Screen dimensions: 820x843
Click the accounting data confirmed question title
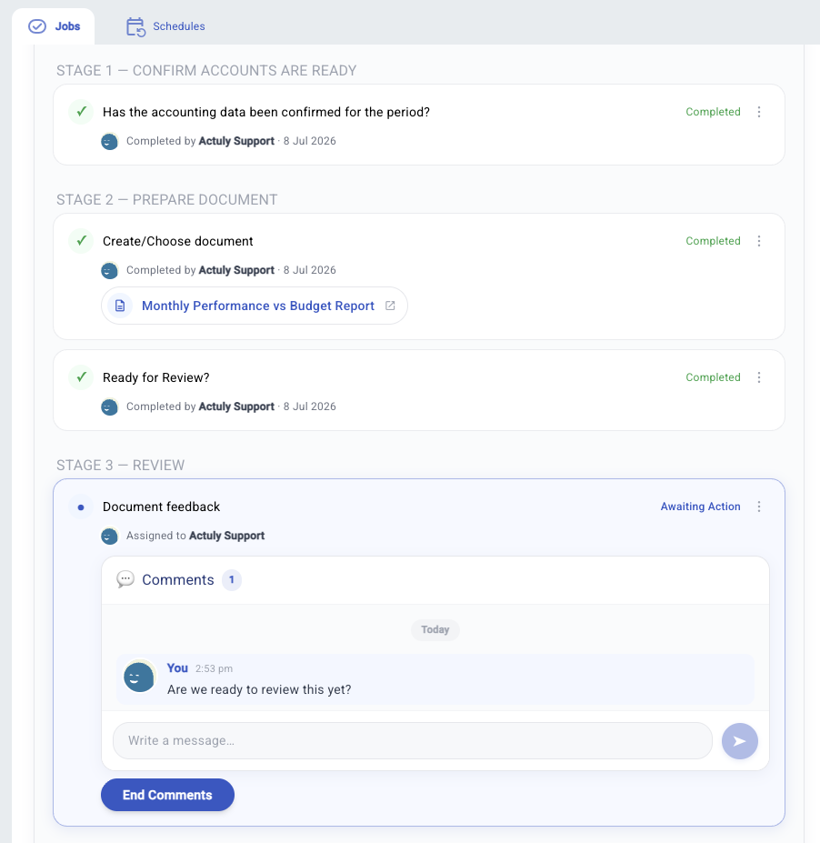click(x=266, y=113)
